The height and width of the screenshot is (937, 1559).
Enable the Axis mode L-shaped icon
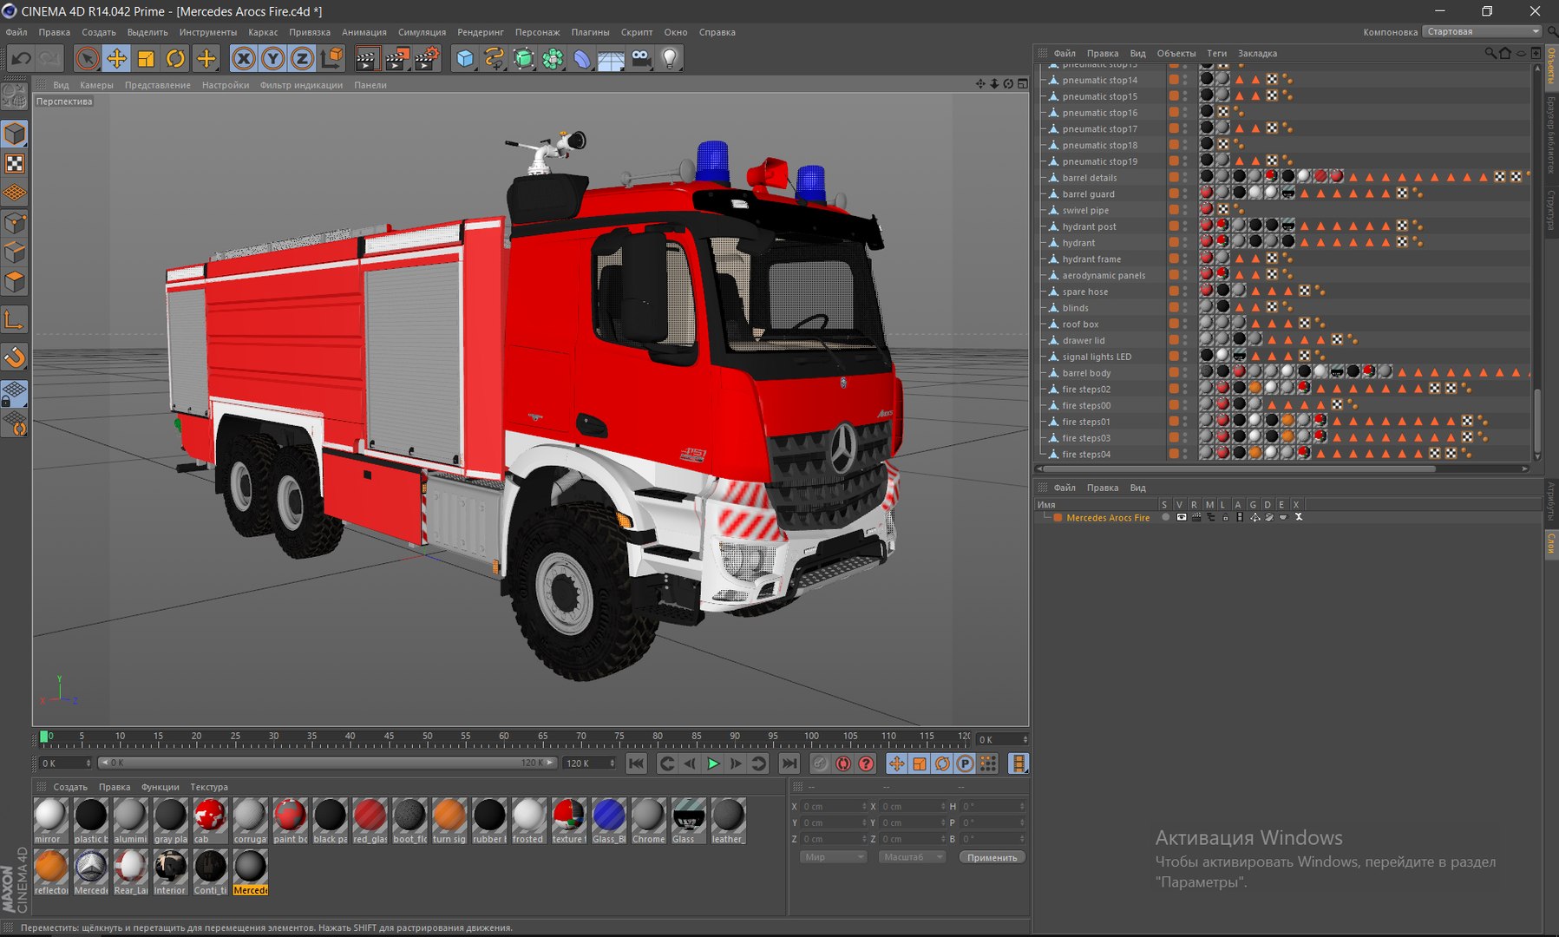click(15, 320)
